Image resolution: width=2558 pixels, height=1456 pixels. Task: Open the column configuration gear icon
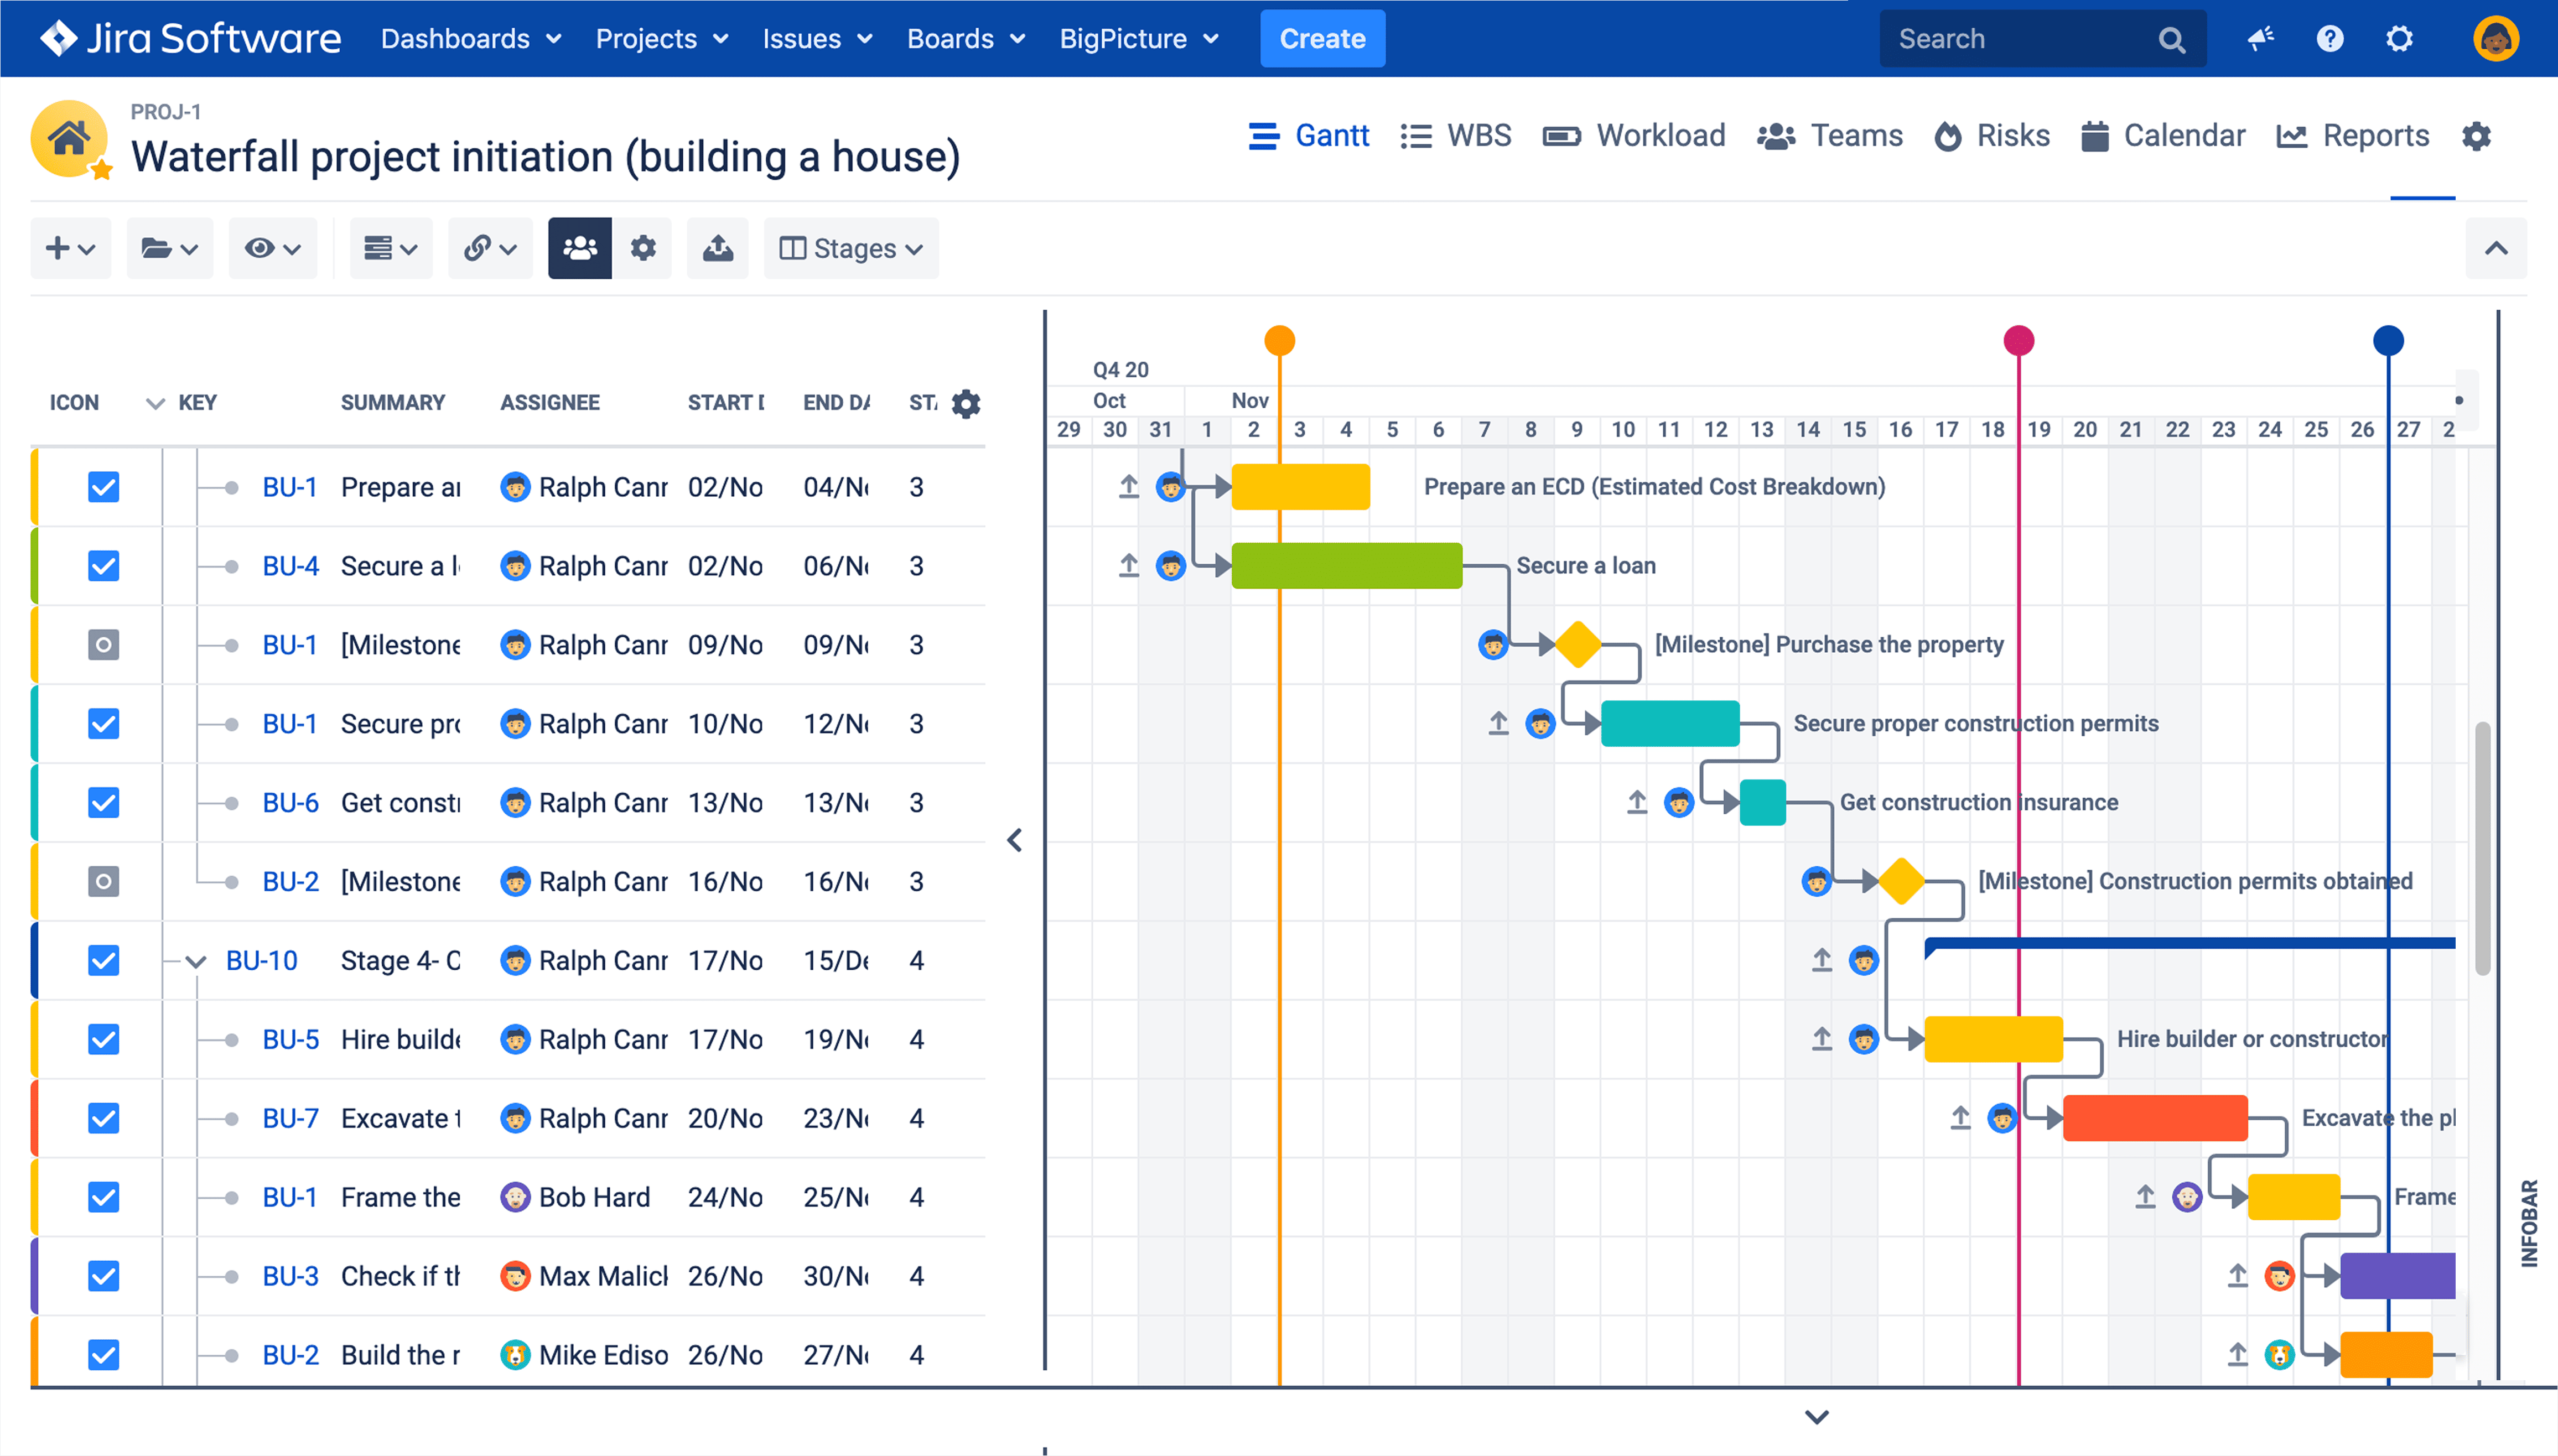pyautogui.click(x=966, y=403)
